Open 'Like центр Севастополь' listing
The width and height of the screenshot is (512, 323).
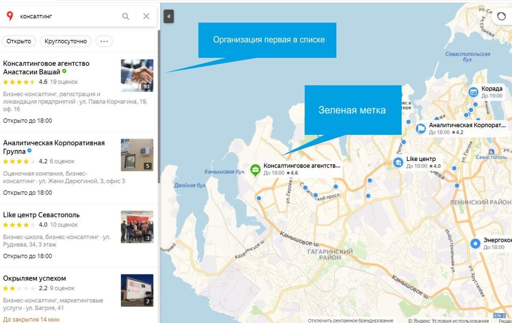[x=41, y=215]
